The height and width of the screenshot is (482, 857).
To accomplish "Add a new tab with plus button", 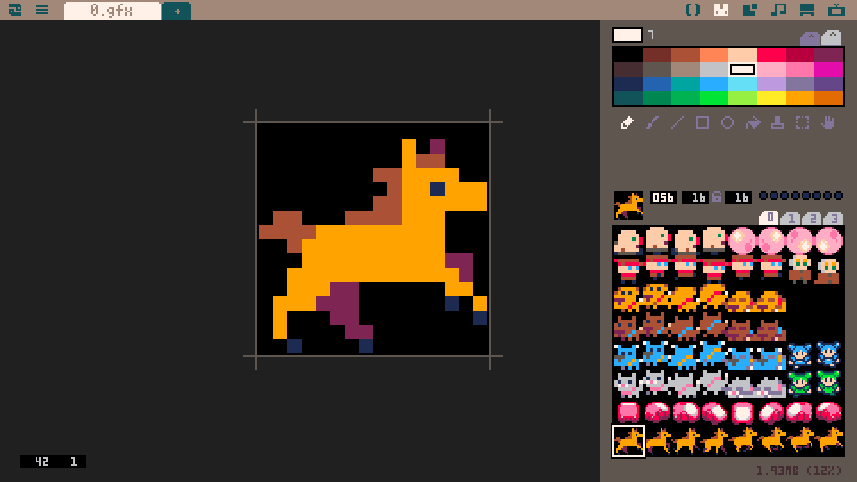I will point(177,11).
